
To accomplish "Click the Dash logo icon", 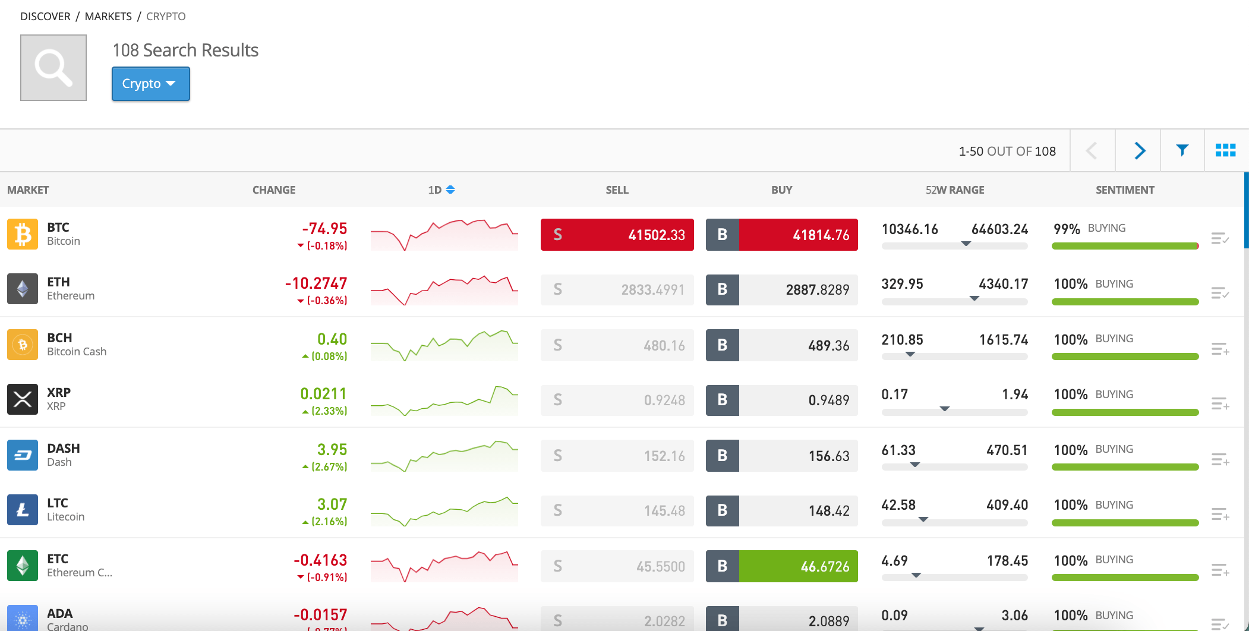I will [23, 455].
